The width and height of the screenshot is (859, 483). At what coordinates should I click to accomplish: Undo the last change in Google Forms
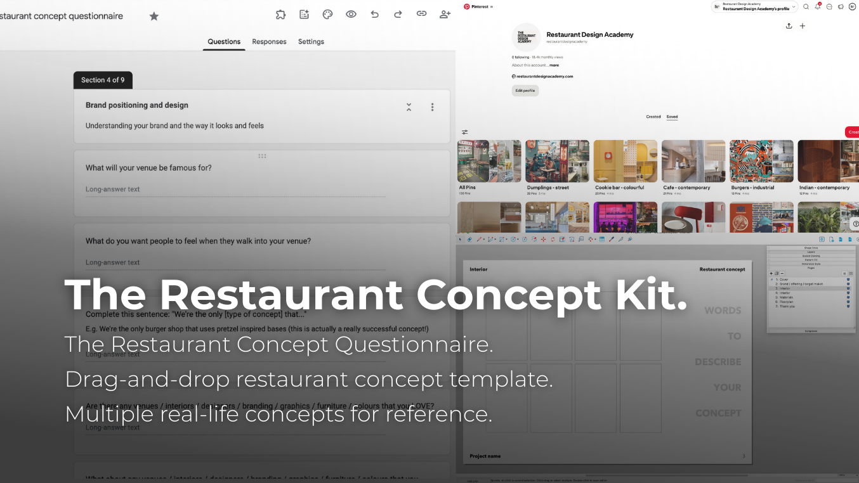[x=374, y=14]
